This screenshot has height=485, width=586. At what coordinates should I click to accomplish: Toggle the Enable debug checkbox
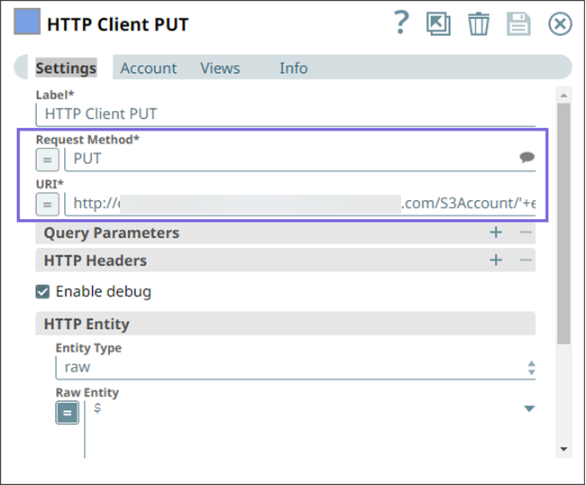click(x=42, y=291)
